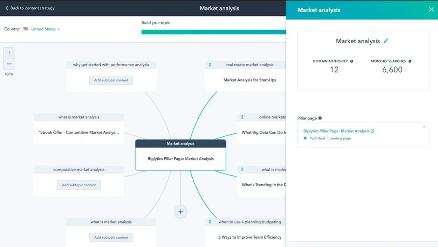438x247 pixels.
Task: Zoom in using the plus icon
Action: coord(8,52)
